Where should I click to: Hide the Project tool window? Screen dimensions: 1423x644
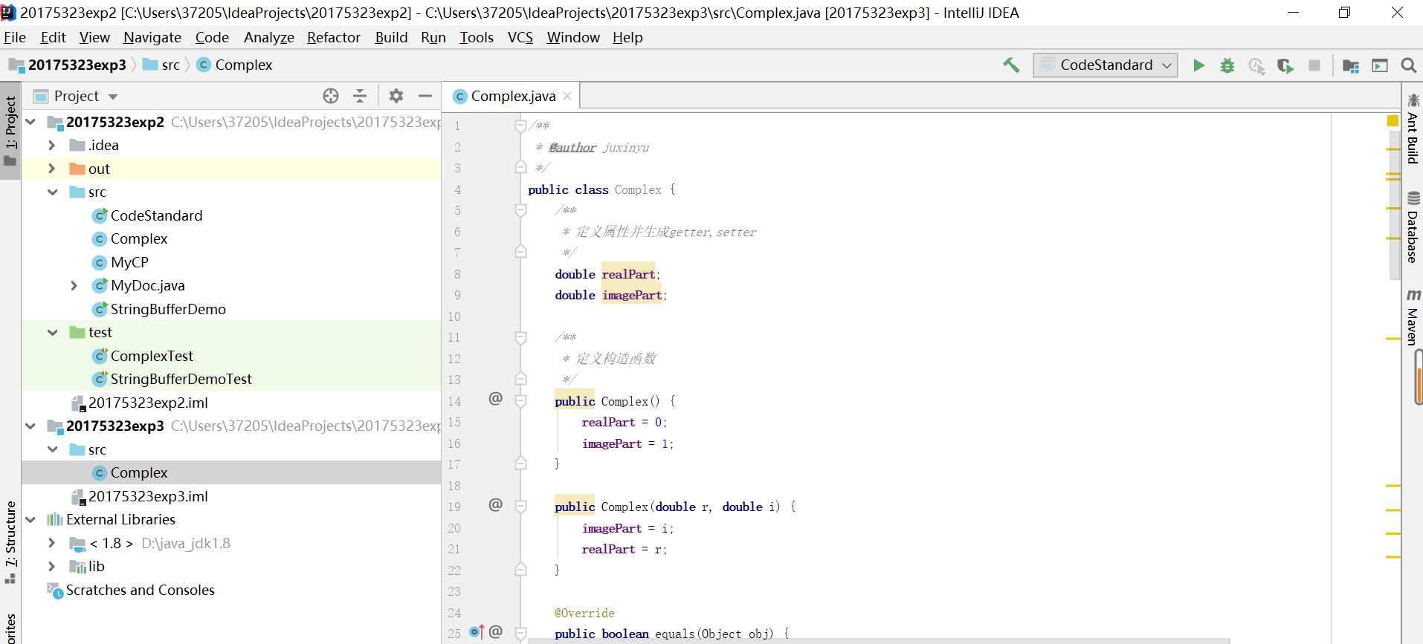[425, 96]
